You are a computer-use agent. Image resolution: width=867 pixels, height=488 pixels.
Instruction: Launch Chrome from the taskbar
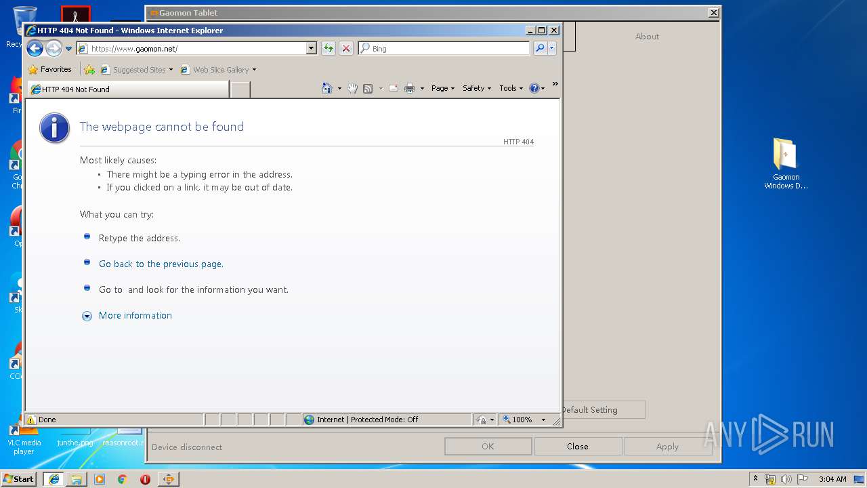click(x=123, y=479)
